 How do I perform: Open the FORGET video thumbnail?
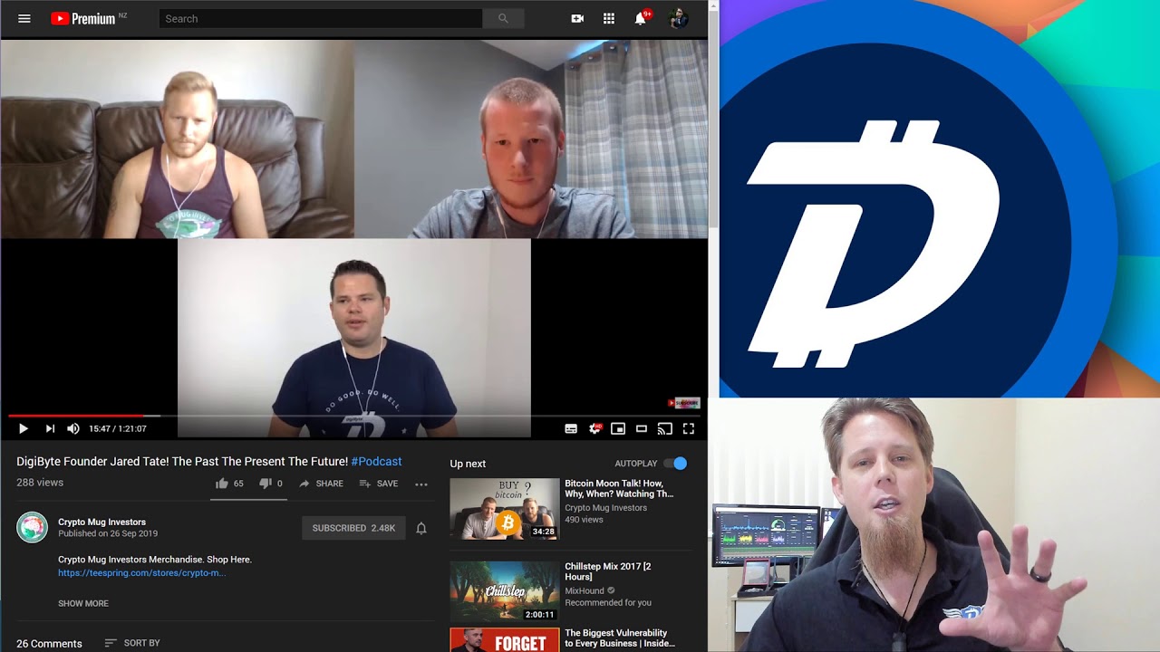(x=505, y=640)
